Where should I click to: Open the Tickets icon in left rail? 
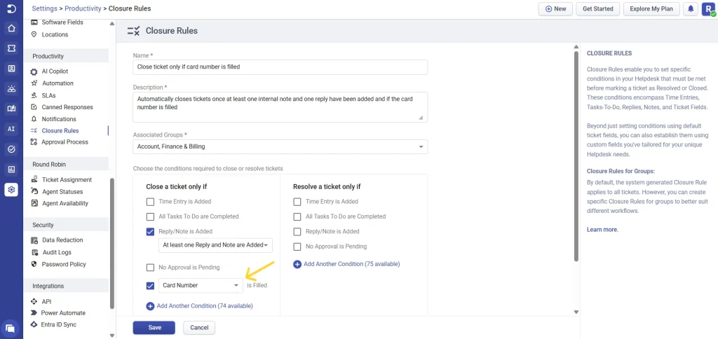[x=11, y=48]
